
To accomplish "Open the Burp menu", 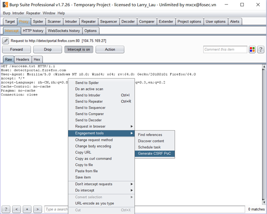I will click(7, 13).
